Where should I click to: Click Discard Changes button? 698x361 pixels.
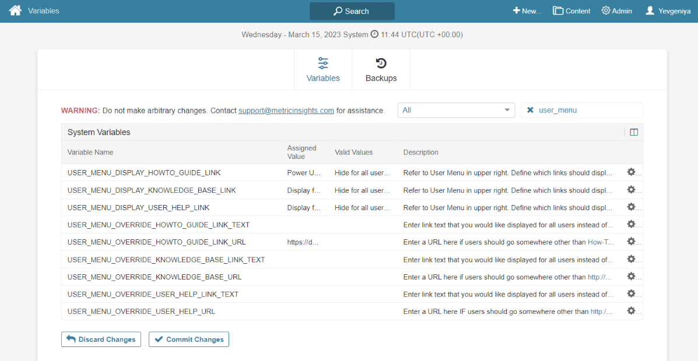pos(101,339)
